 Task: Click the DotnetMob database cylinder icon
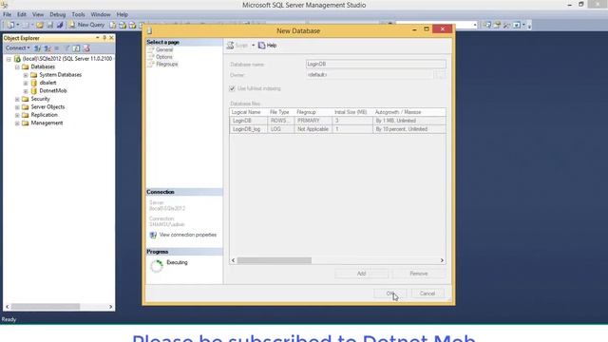34,91
